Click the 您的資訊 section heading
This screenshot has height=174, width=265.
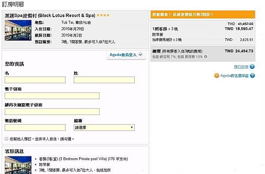pyautogui.click(x=15, y=64)
